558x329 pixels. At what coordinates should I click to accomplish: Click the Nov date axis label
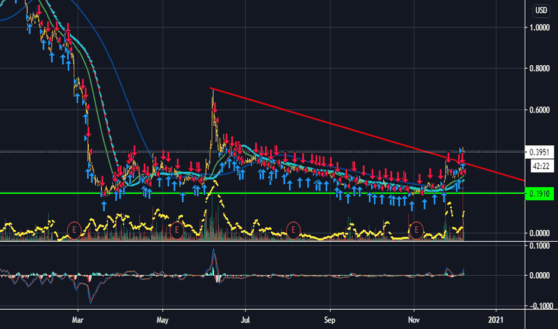point(414,320)
